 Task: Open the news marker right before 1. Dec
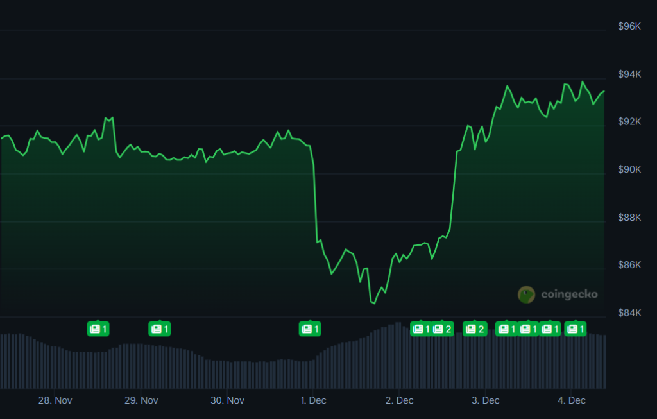tap(310, 329)
